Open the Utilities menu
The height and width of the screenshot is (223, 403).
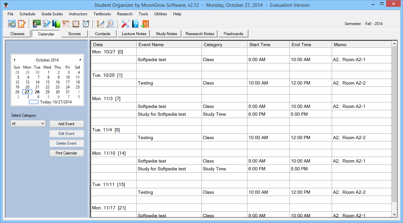(x=160, y=14)
